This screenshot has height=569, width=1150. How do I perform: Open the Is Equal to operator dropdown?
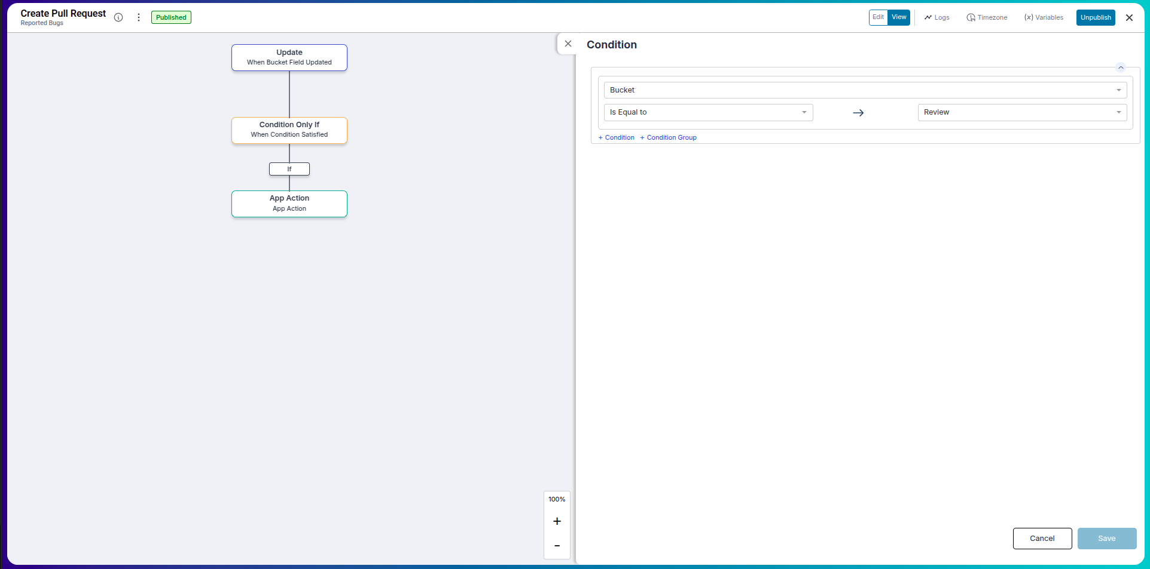[x=708, y=112]
